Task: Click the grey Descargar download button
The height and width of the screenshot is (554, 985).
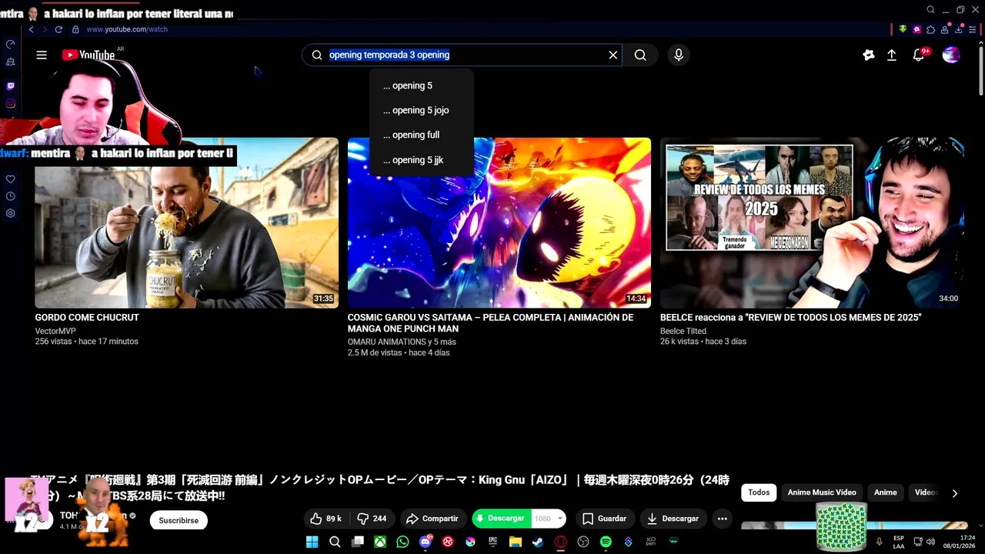Action: pos(673,519)
